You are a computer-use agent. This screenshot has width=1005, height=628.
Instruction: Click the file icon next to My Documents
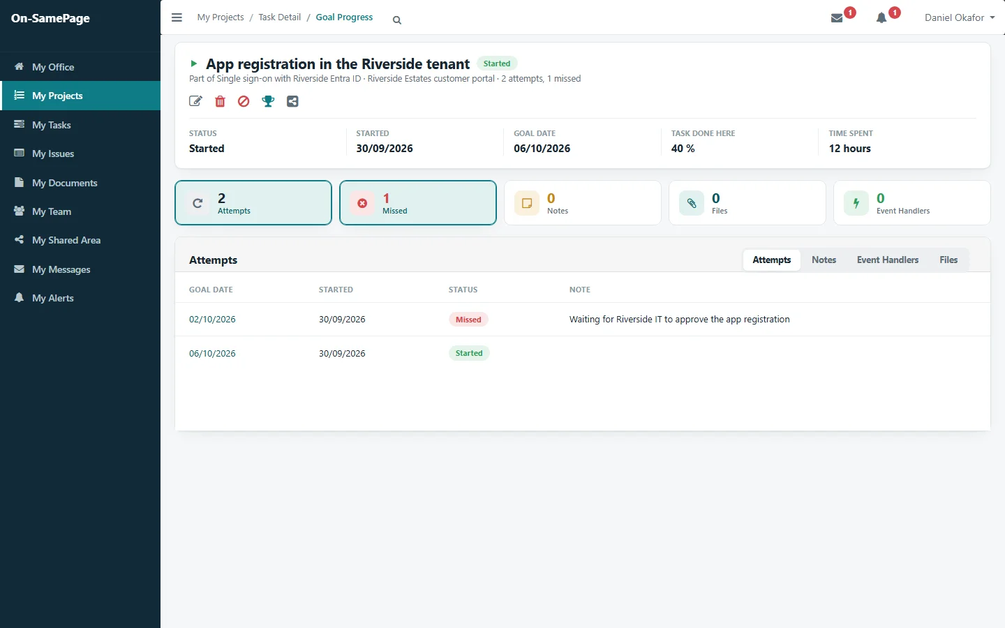pos(20,182)
